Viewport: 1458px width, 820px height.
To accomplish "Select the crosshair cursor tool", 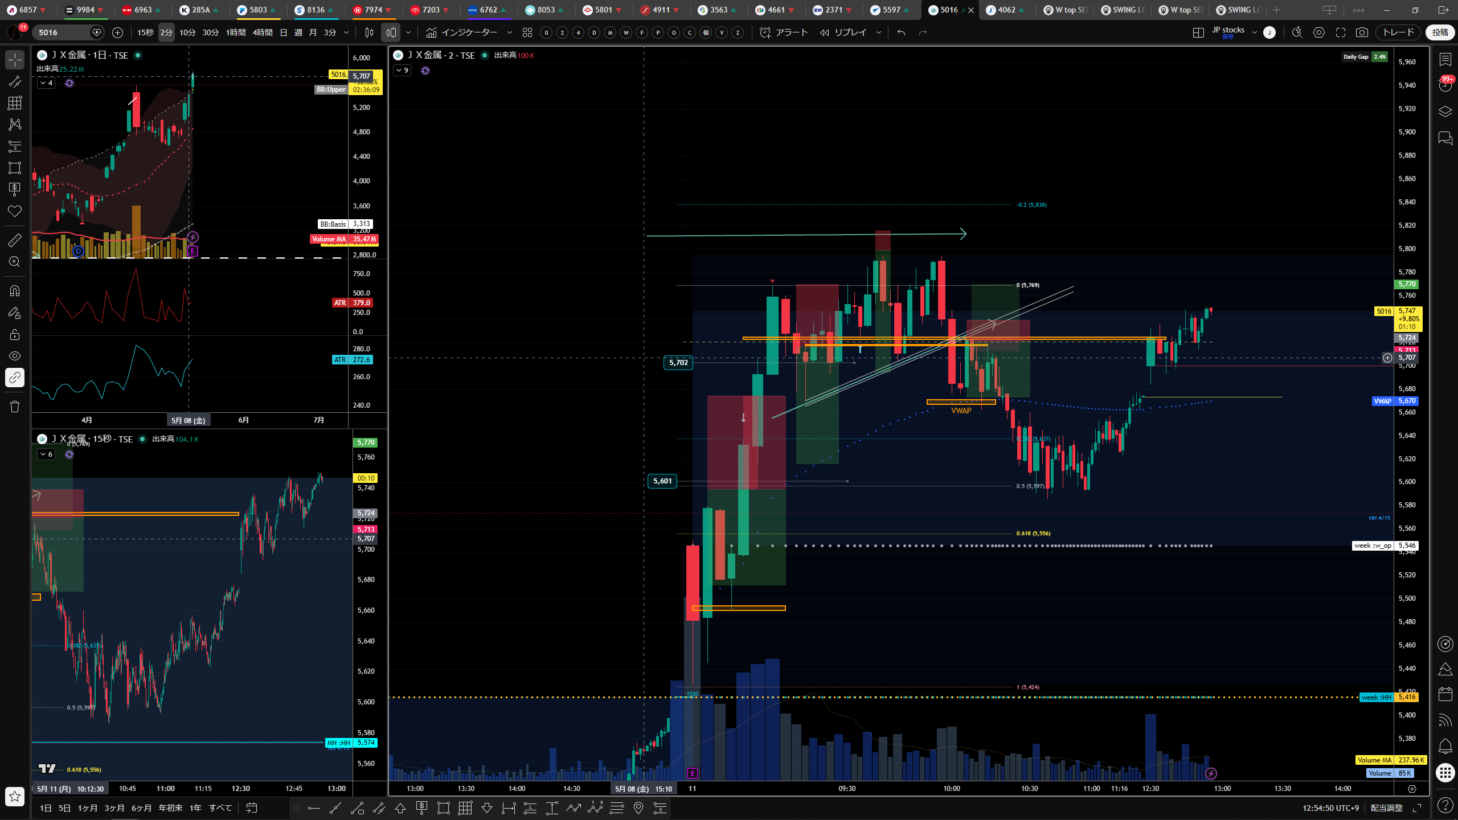I will pos(15,60).
